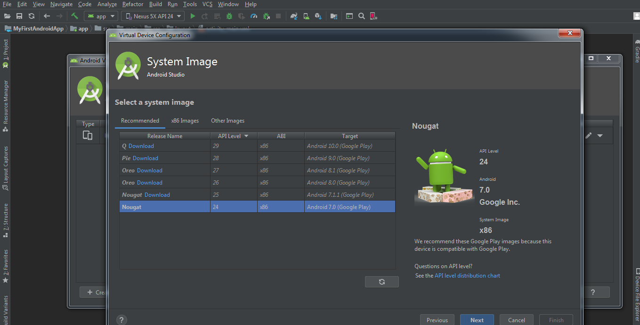Expand the actions arrow in AVD Manager window
The height and width of the screenshot is (325, 640).
600,136
